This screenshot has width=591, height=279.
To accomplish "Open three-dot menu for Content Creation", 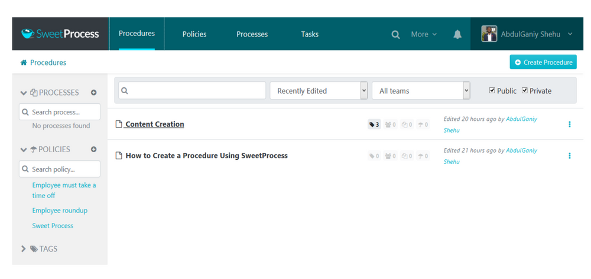I will coord(569,124).
